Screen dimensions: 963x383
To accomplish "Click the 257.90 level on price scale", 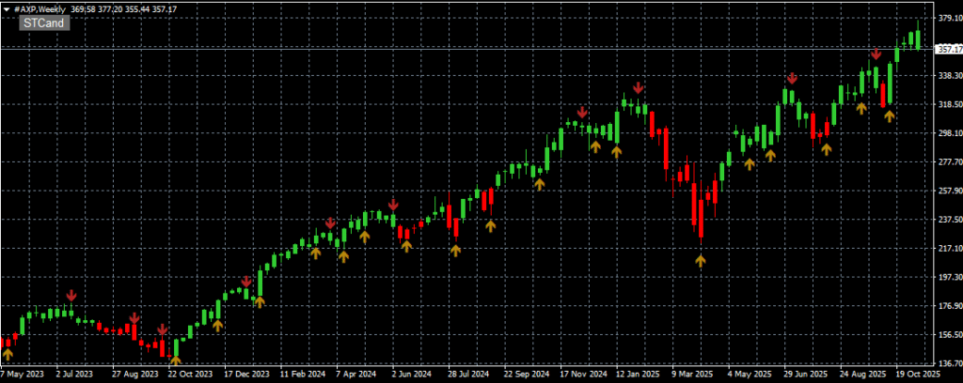I will pyautogui.click(x=947, y=191).
